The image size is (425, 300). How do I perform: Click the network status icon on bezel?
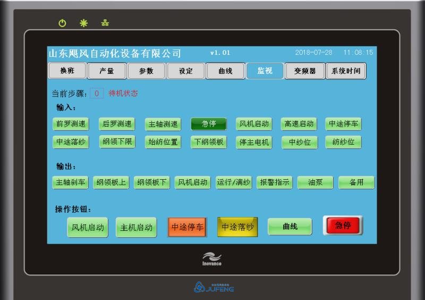click(105, 23)
